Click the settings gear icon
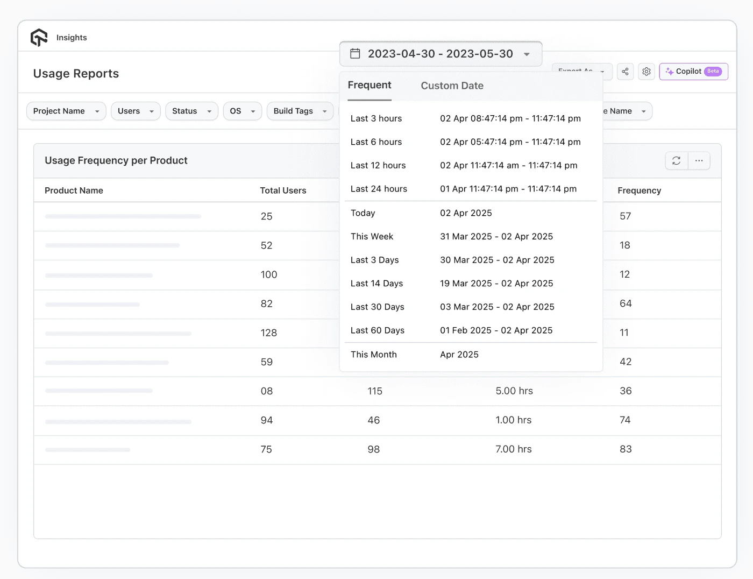 [646, 71]
